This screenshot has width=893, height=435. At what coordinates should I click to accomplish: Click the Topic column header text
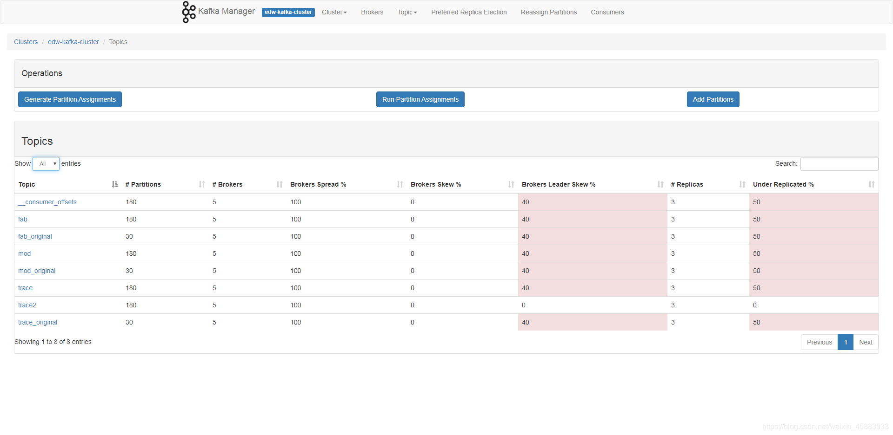27,184
